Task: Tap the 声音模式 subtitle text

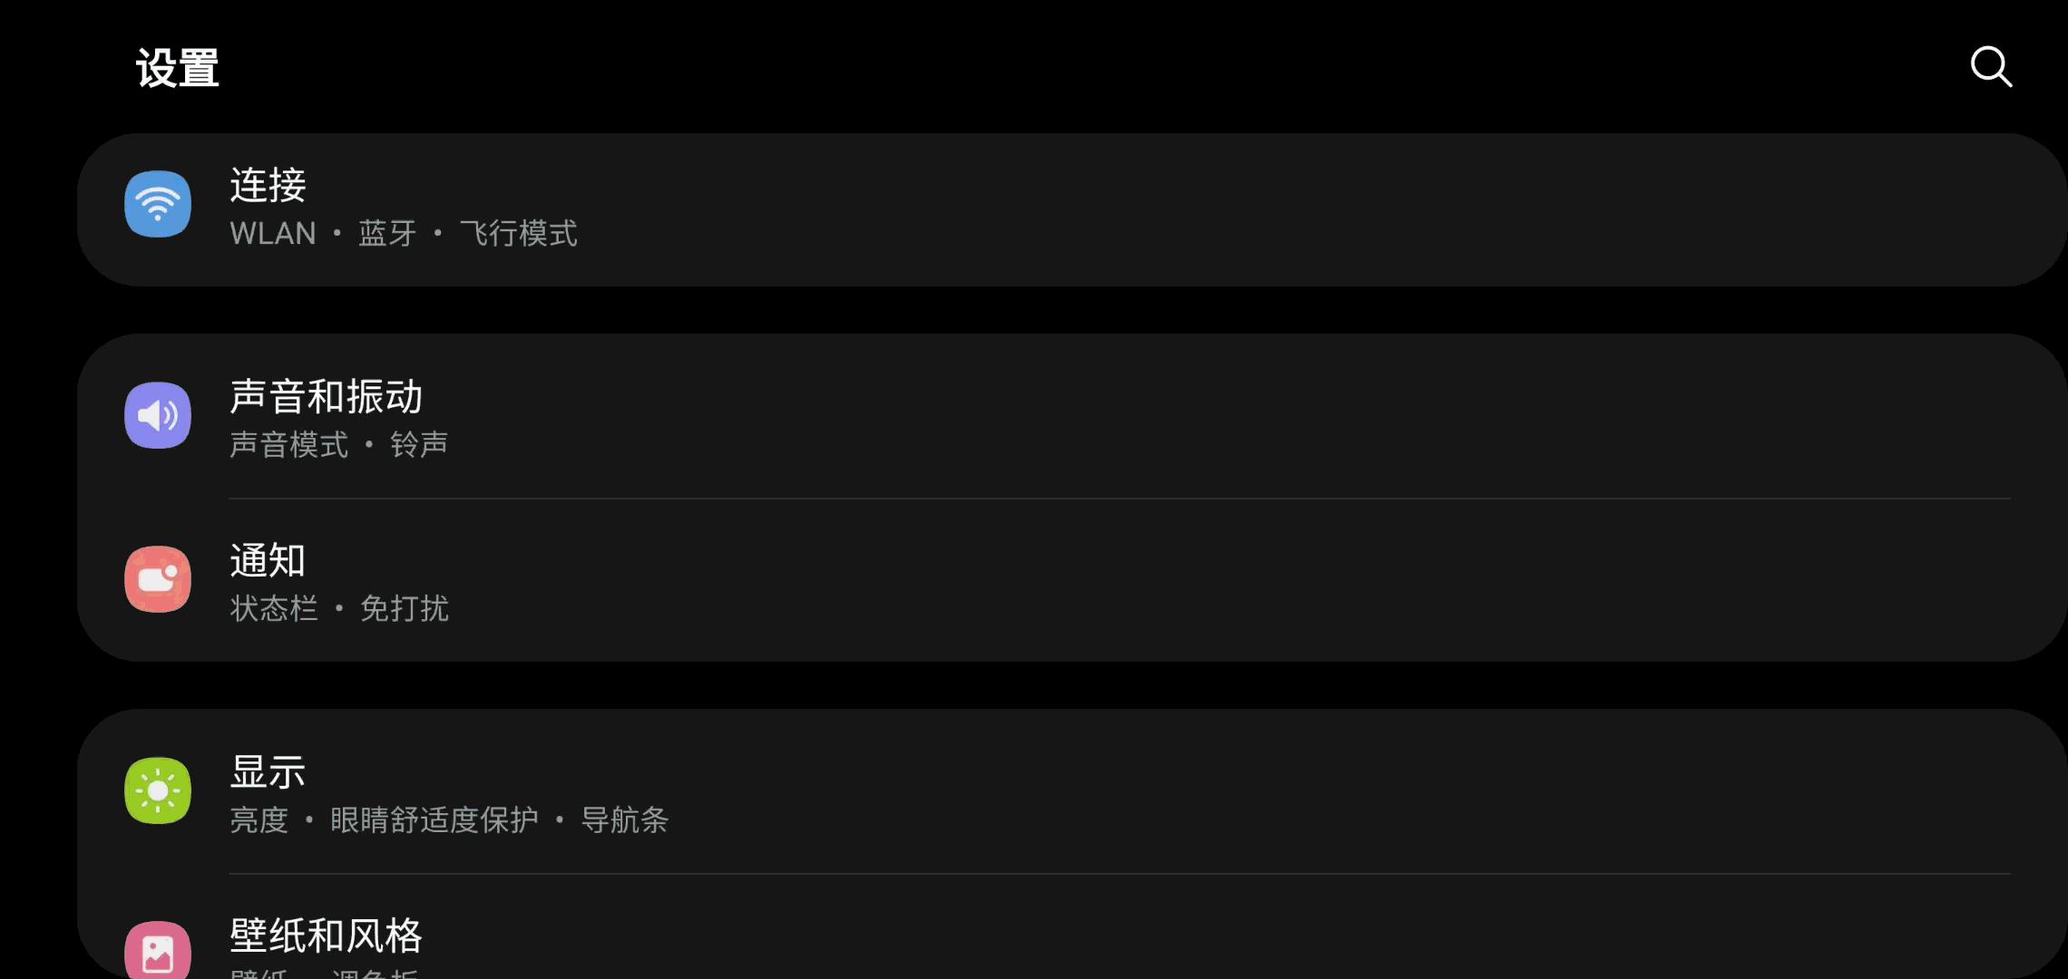Action: tap(289, 445)
